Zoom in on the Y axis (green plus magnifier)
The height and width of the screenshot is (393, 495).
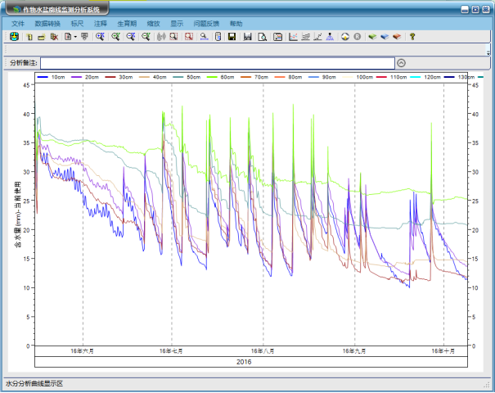point(115,37)
